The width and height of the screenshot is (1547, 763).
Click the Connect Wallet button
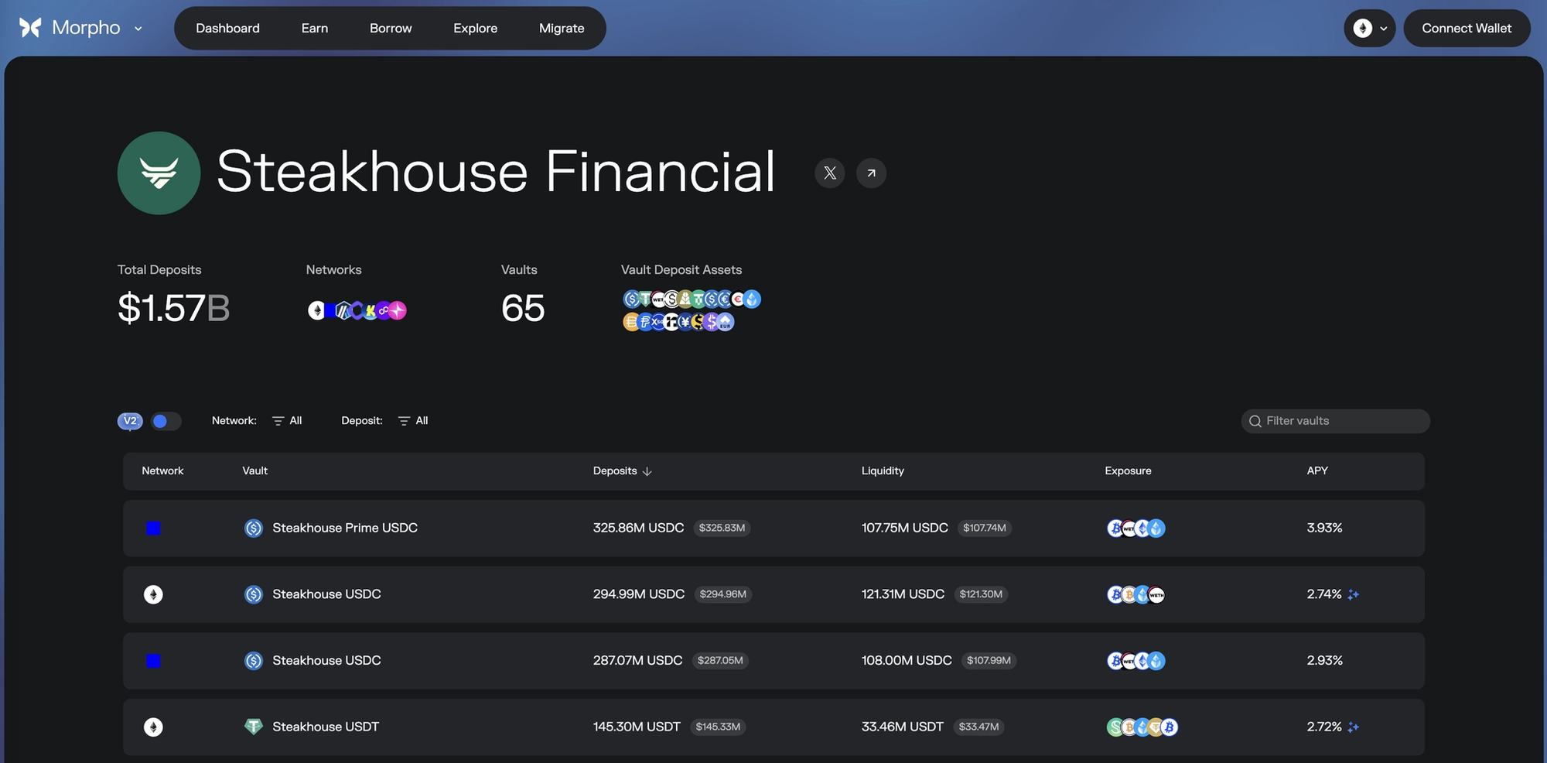pyautogui.click(x=1467, y=29)
